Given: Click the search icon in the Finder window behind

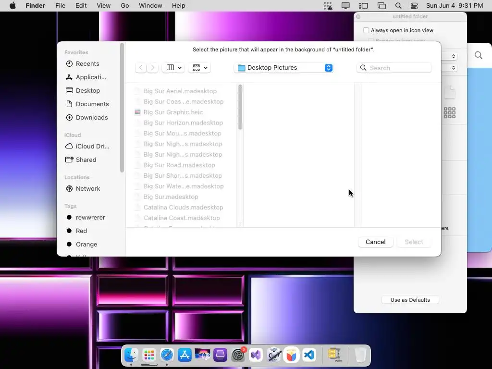Looking at the screenshot, I should (x=479, y=56).
